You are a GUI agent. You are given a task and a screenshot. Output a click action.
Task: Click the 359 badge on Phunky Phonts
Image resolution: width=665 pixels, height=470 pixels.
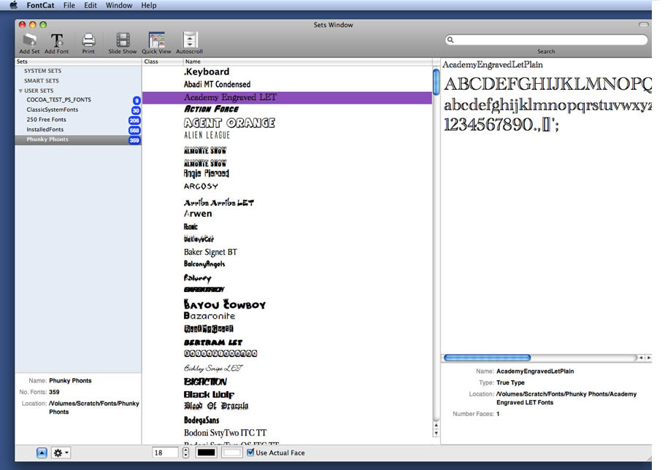134,140
